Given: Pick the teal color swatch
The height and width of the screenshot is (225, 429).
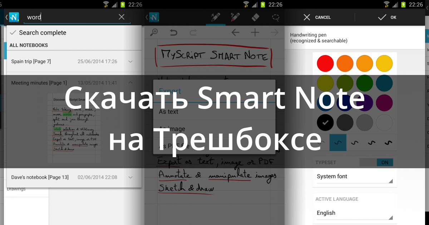Looking at the screenshot, I should pyautogui.click(x=384, y=83).
